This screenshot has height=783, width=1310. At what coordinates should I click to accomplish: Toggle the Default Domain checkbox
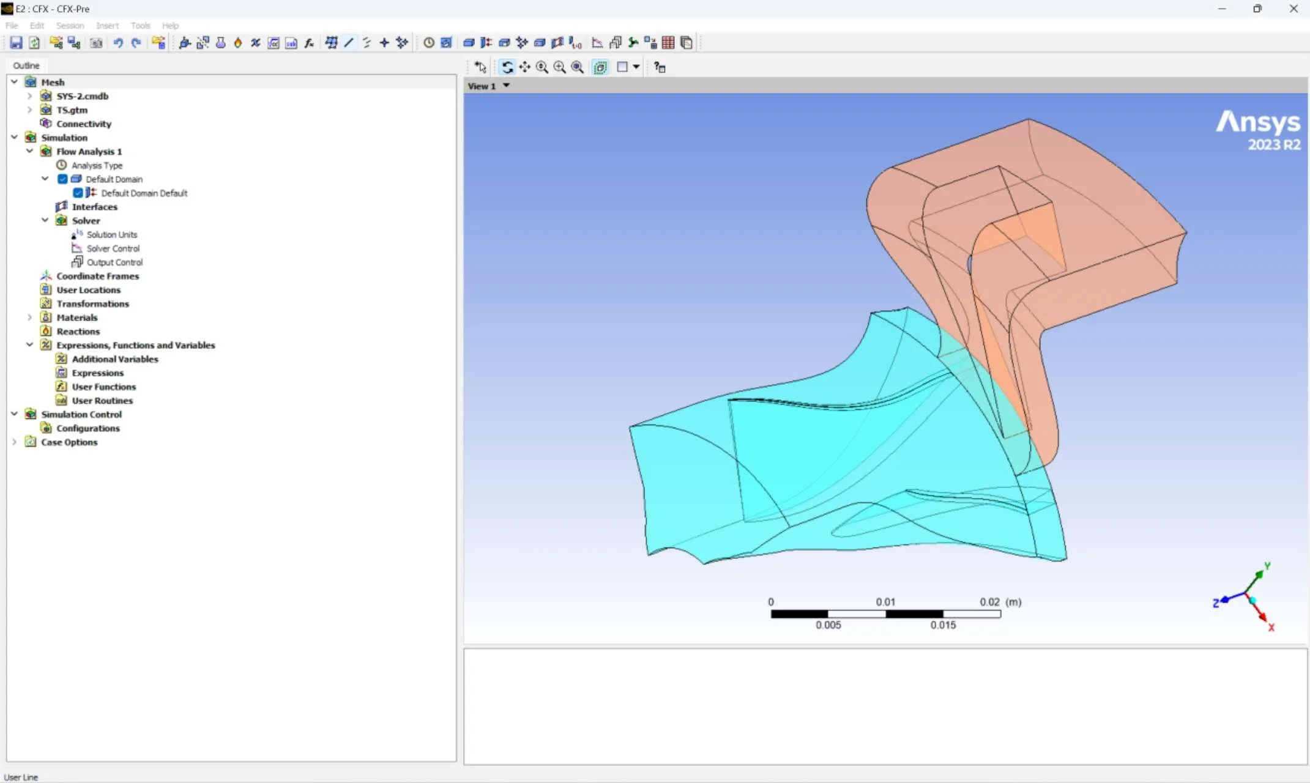[62, 179]
